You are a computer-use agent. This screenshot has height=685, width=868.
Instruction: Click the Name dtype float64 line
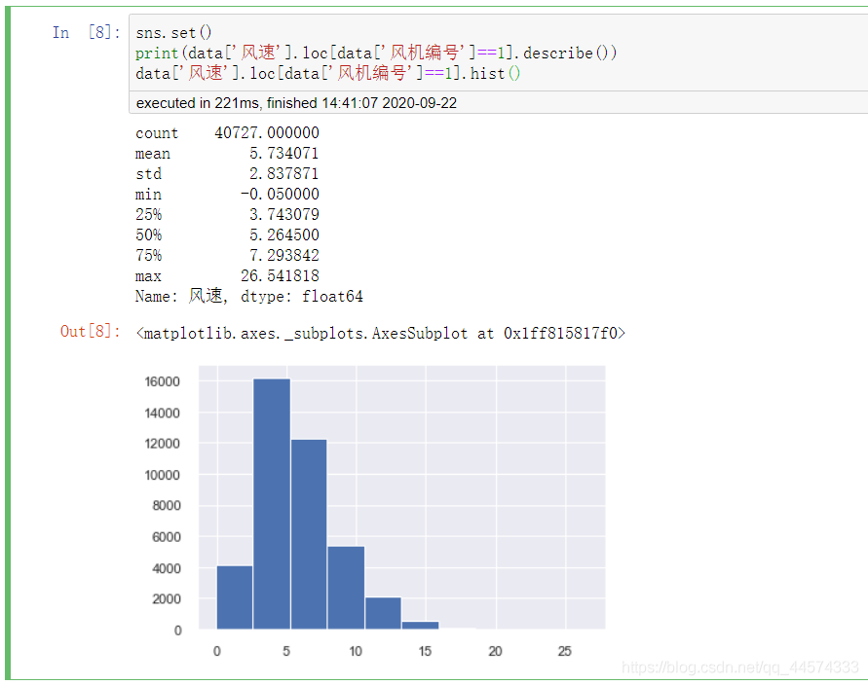coord(249,296)
